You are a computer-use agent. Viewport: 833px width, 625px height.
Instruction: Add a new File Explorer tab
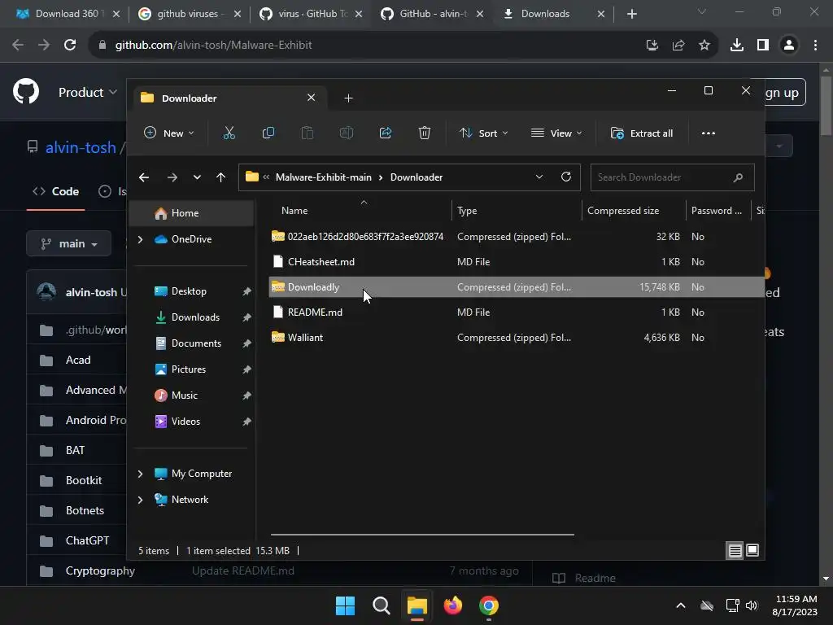(x=348, y=98)
